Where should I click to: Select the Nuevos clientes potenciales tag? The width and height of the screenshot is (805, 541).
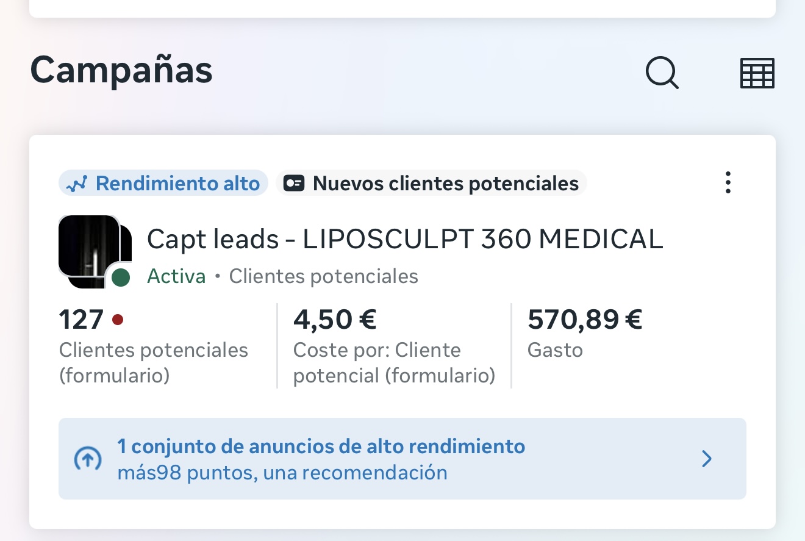point(431,183)
